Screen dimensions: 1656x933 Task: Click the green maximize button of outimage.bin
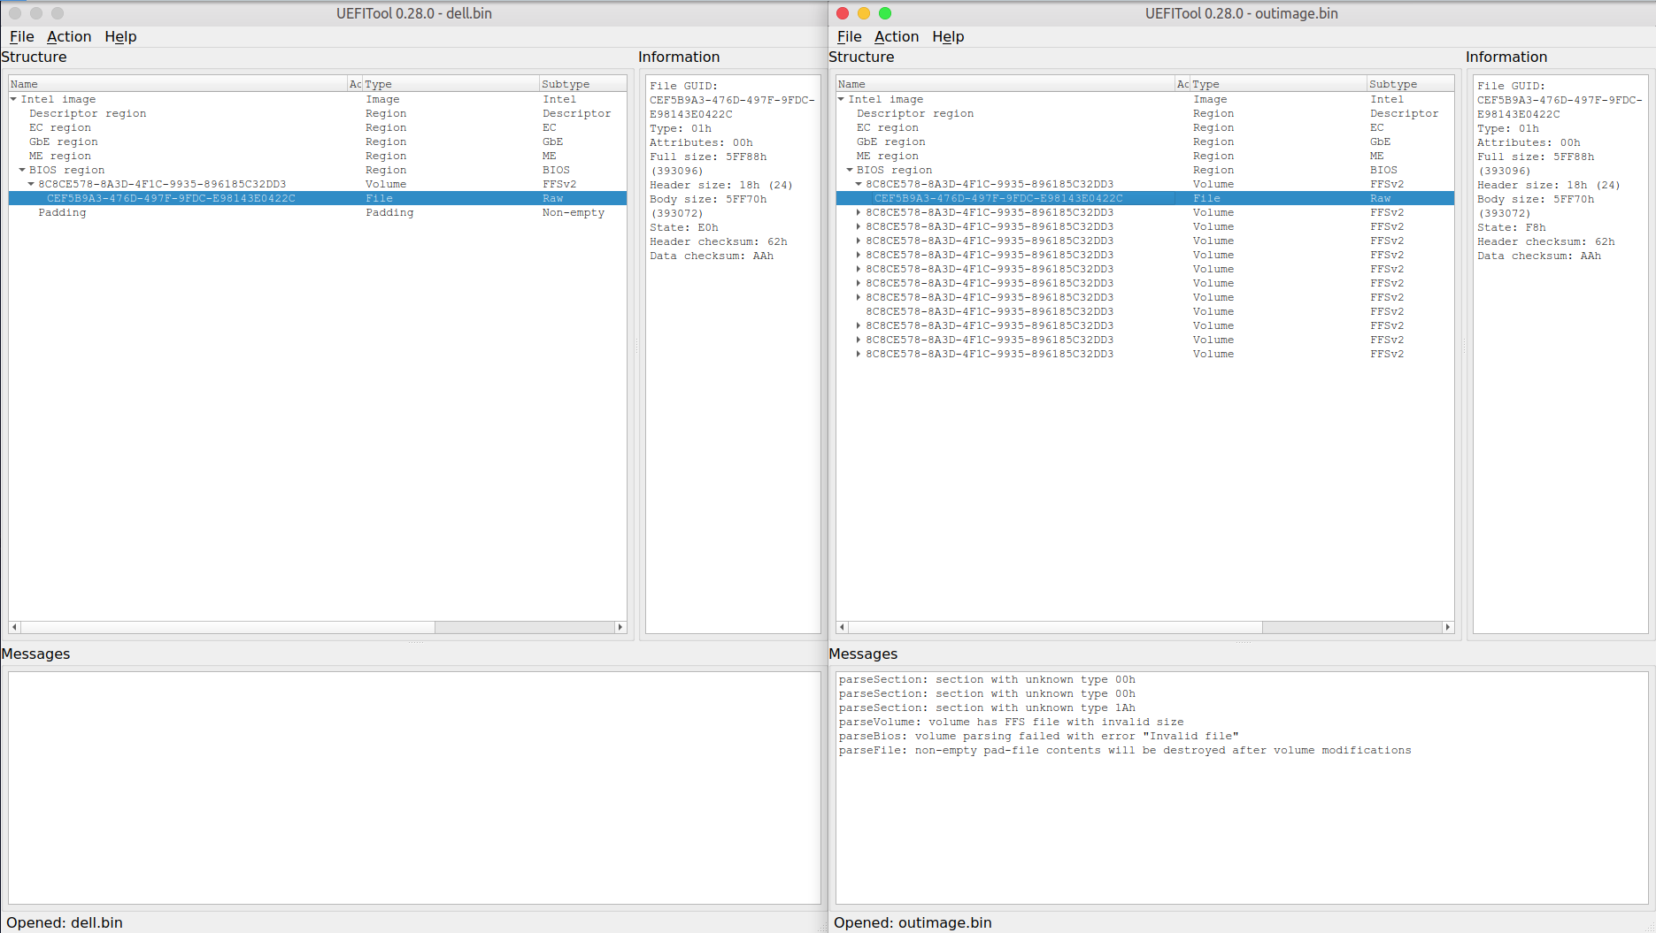885,13
